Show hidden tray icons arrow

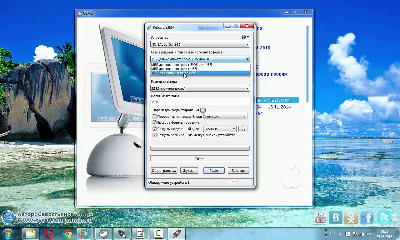340,234
